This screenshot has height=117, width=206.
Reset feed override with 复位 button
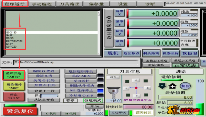pos(185,86)
